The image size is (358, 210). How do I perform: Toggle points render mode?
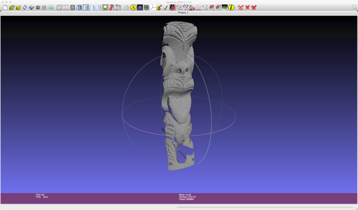pos(66,7)
